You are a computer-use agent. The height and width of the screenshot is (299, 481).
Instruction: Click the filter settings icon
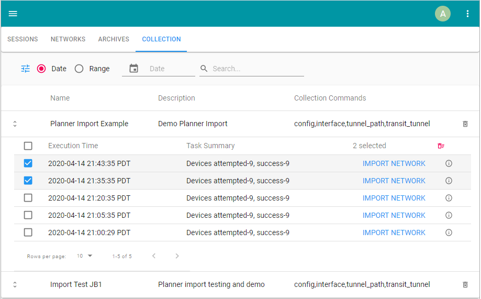(x=26, y=69)
